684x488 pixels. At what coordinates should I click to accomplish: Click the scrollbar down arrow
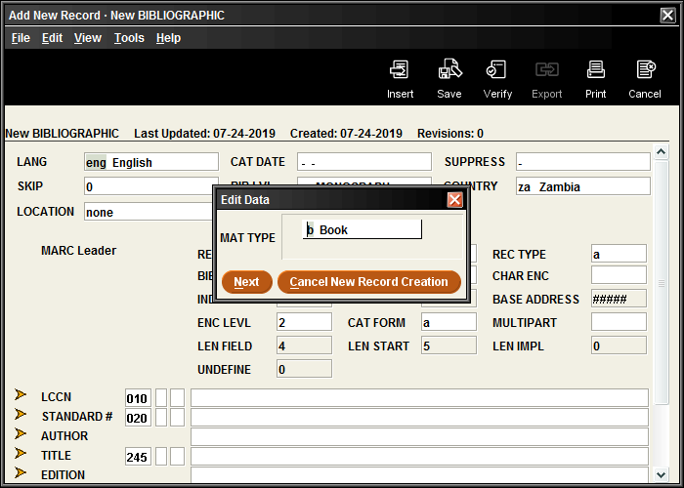662,474
